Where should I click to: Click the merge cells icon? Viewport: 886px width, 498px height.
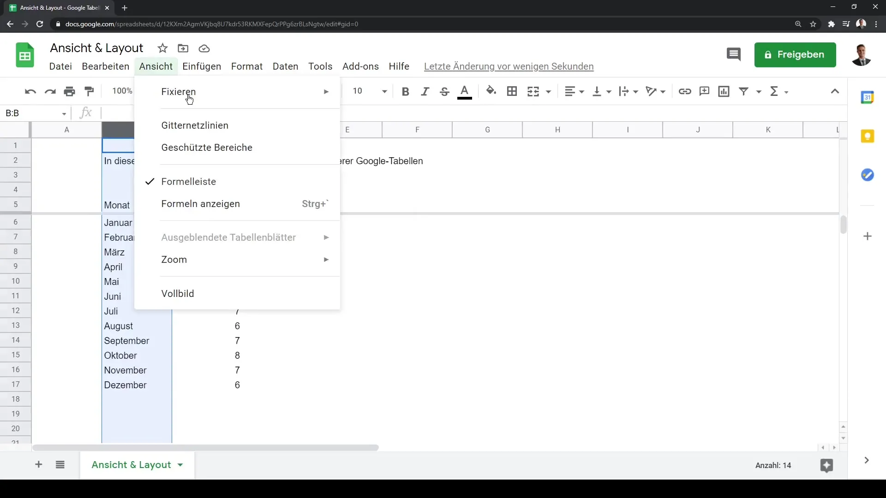pyautogui.click(x=533, y=91)
